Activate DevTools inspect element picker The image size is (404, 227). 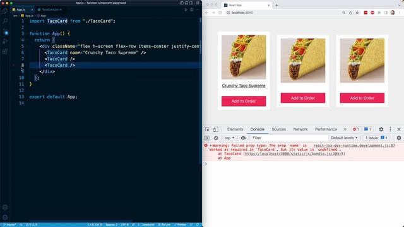(207, 129)
